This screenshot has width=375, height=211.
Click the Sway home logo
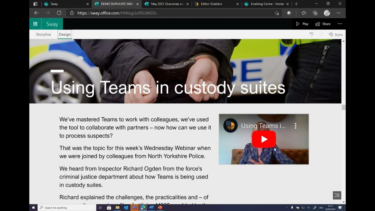coord(52,24)
